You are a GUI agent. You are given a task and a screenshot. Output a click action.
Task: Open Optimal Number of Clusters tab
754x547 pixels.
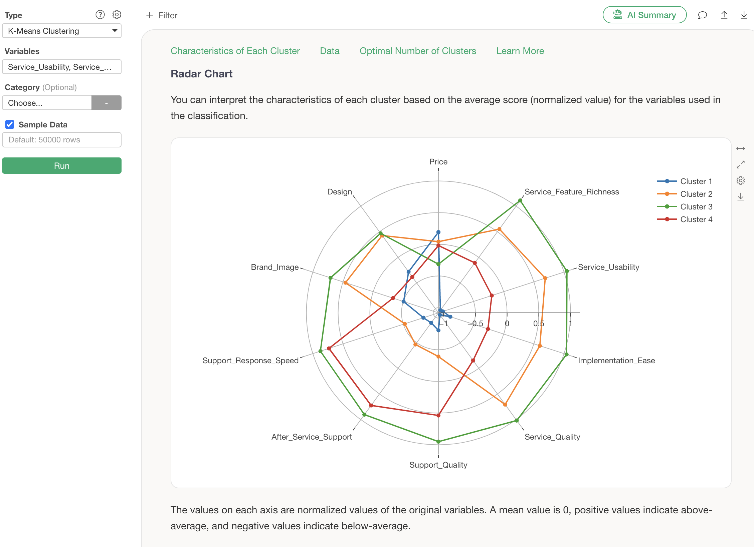(417, 51)
